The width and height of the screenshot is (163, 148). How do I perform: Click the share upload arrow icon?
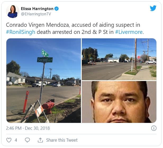pyautogui.click(x=40, y=140)
